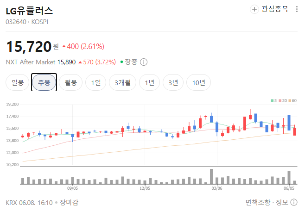
Task: Click the 관심종목 label
Action: 274,9
